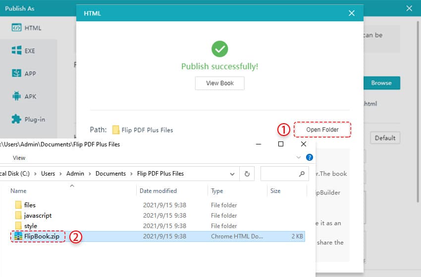Screen dimensions: 421x277
Task: Open the Explorer help question-mark icon
Action: click(x=309, y=157)
